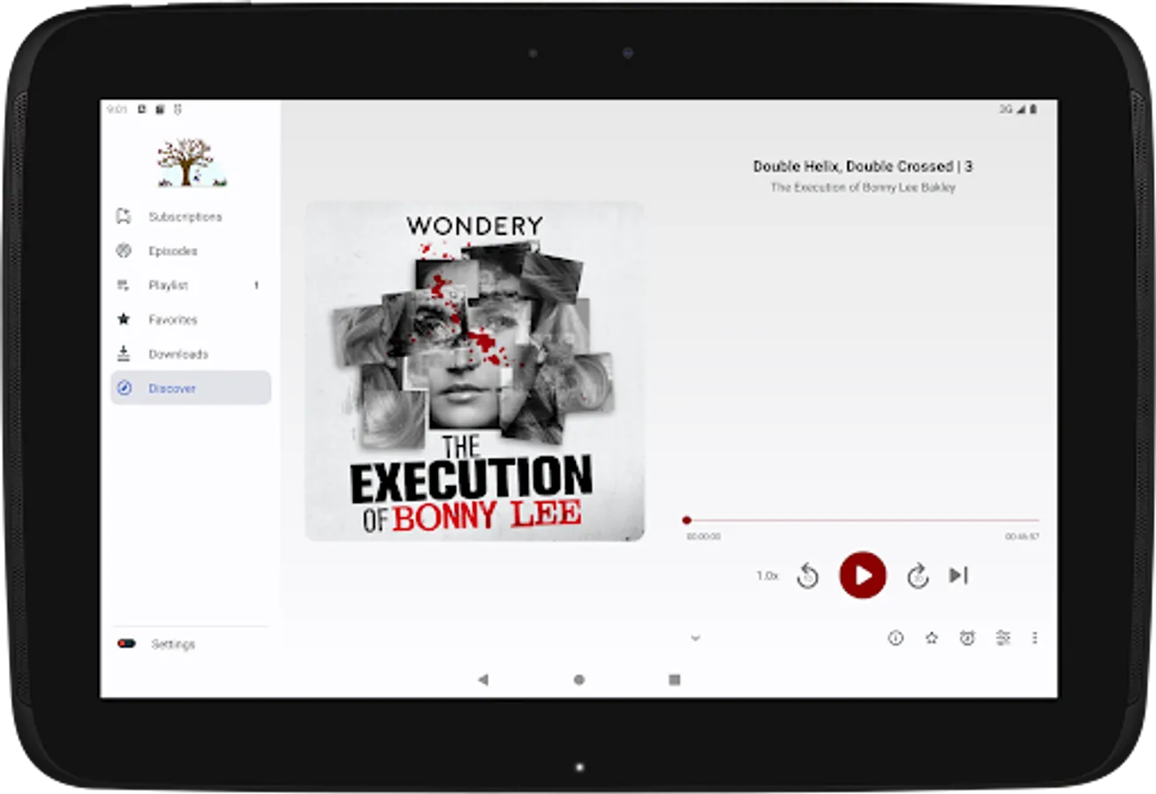Set a sleep timer via the alarm clock icon

point(967,638)
